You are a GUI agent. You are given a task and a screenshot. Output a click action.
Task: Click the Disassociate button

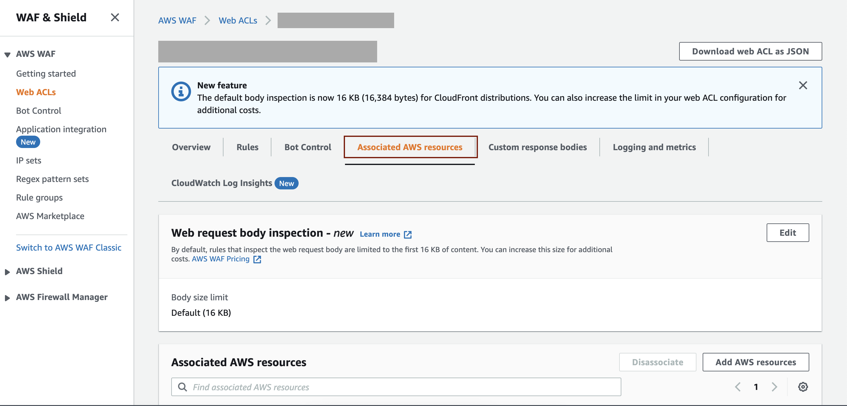coord(658,362)
